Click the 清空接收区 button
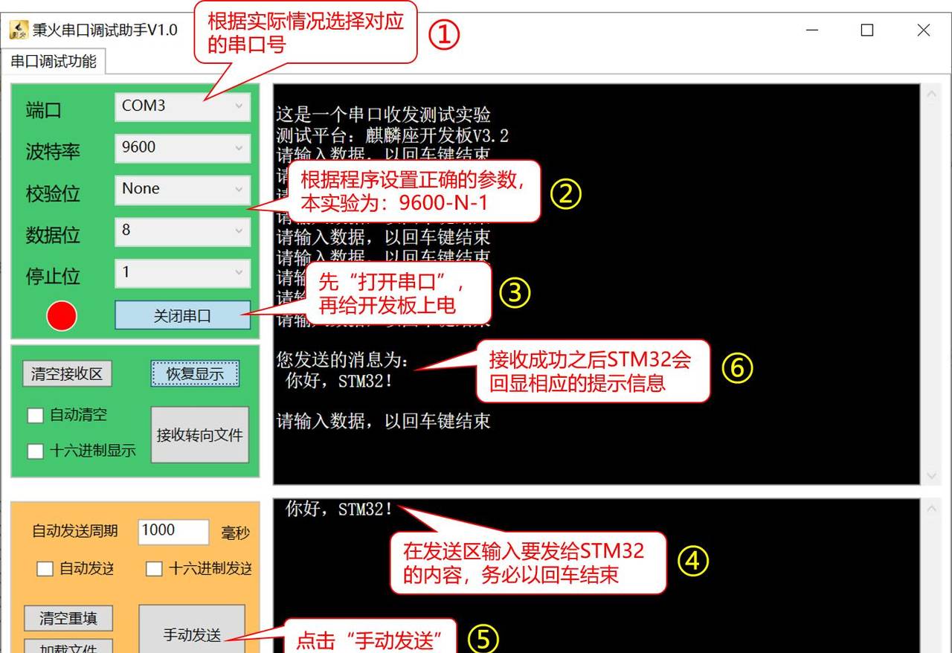Screen dimensions: 952x653 click(x=67, y=373)
